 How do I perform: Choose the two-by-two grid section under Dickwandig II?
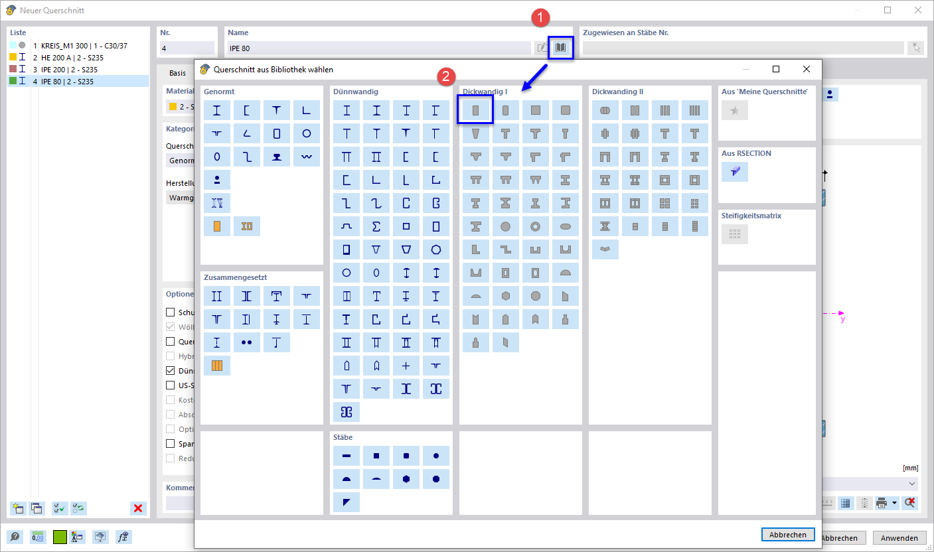coord(665,203)
